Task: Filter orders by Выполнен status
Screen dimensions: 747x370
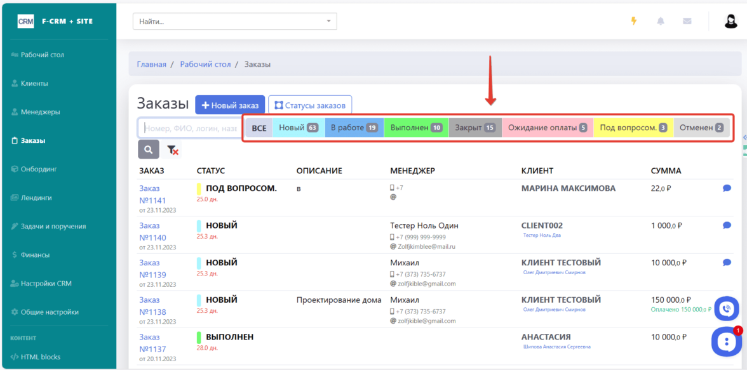Action: tap(417, 128)
